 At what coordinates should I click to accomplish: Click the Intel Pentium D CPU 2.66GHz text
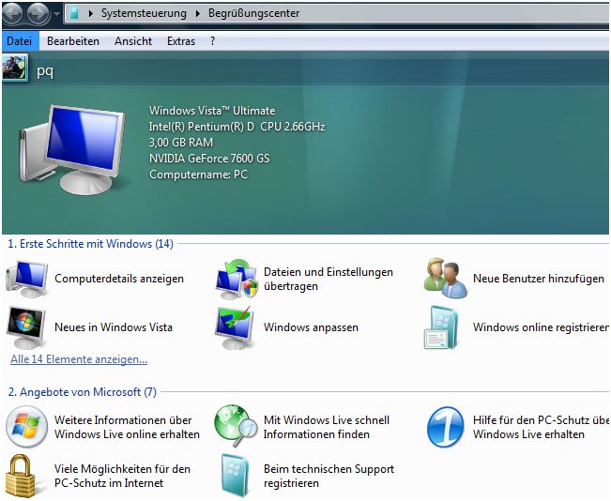[237, 127]
